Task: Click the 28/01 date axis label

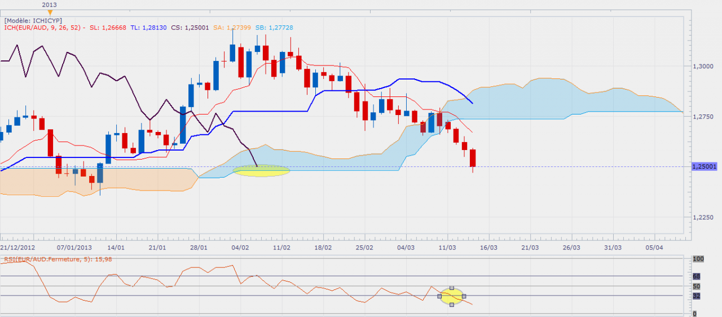Action: pyautogui.click(x=199, y=248)
